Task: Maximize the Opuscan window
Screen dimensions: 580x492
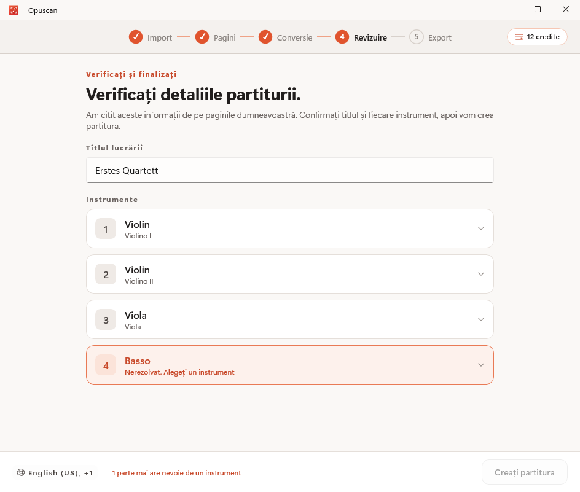Action: 538,9
